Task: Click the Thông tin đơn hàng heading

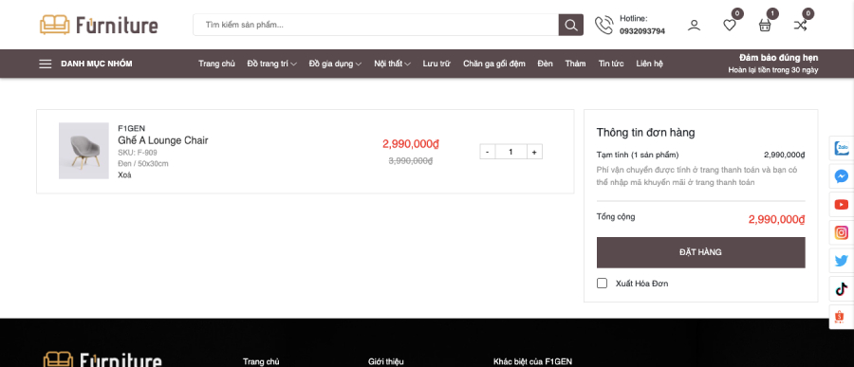Action: tap(645, 133)
